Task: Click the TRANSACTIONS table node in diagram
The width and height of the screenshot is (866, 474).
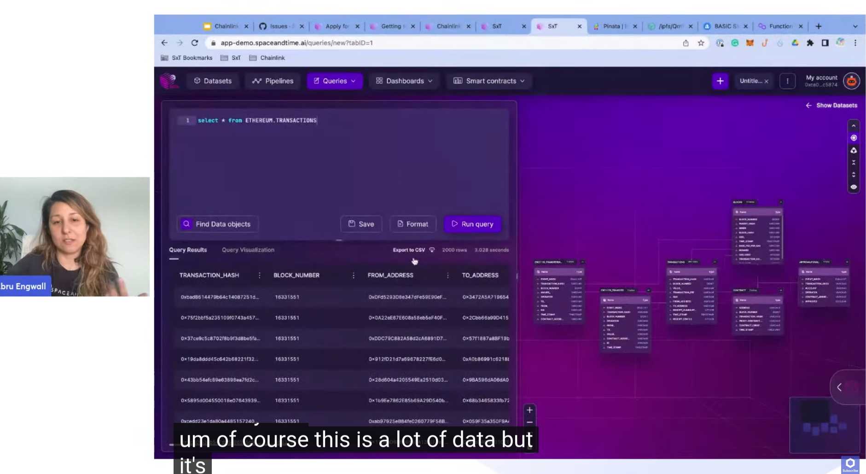Action: point(692,292)
